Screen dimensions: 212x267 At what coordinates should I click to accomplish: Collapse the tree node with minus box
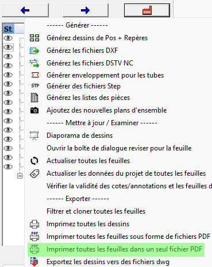coord(20,176)
